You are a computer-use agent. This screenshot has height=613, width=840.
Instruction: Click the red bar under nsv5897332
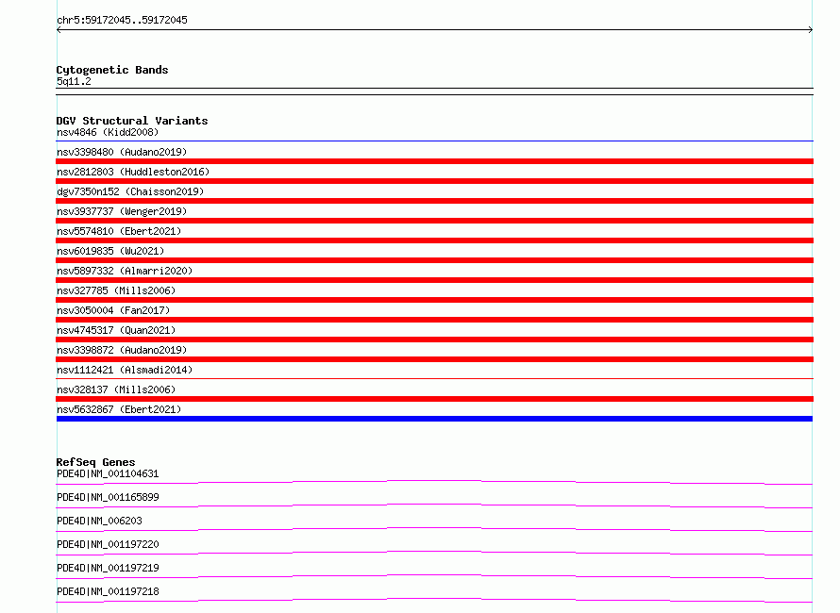coord(434,280)
